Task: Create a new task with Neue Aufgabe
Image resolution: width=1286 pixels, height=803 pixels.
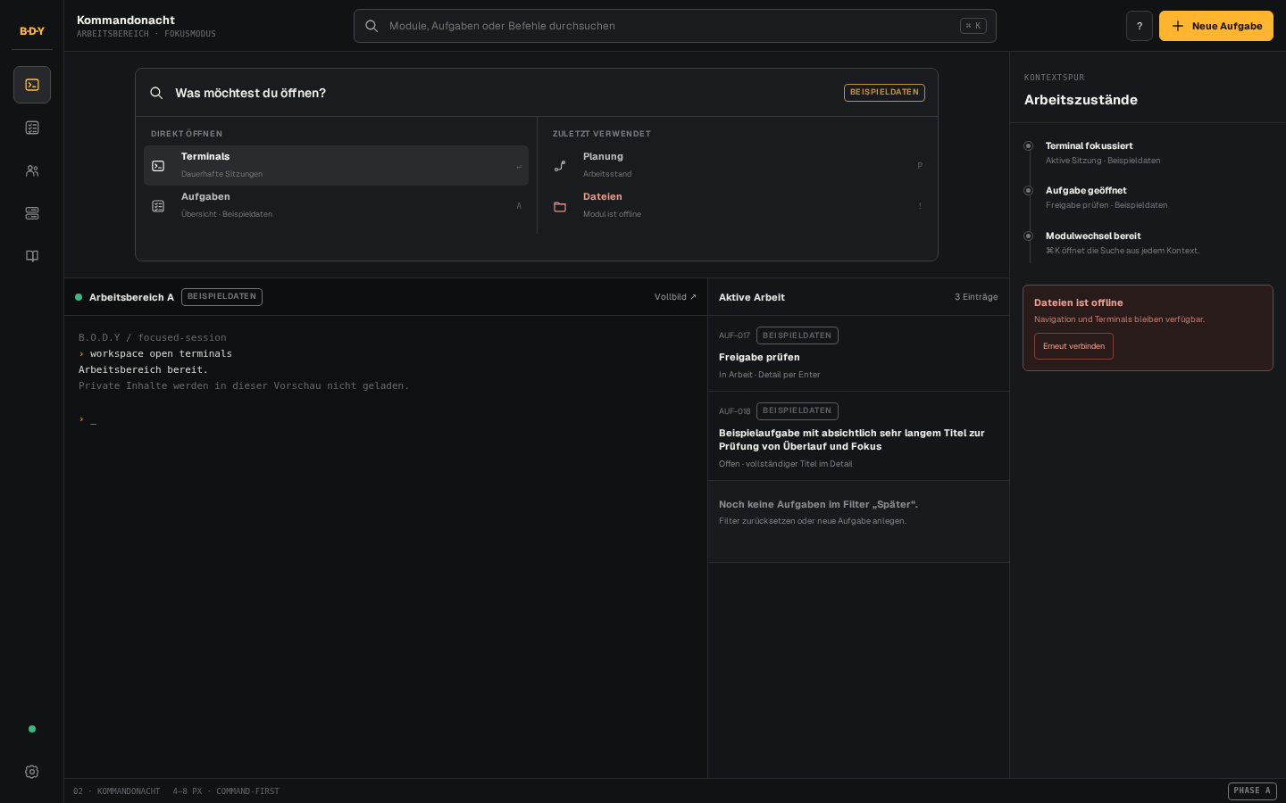Action: (1216, 26)
